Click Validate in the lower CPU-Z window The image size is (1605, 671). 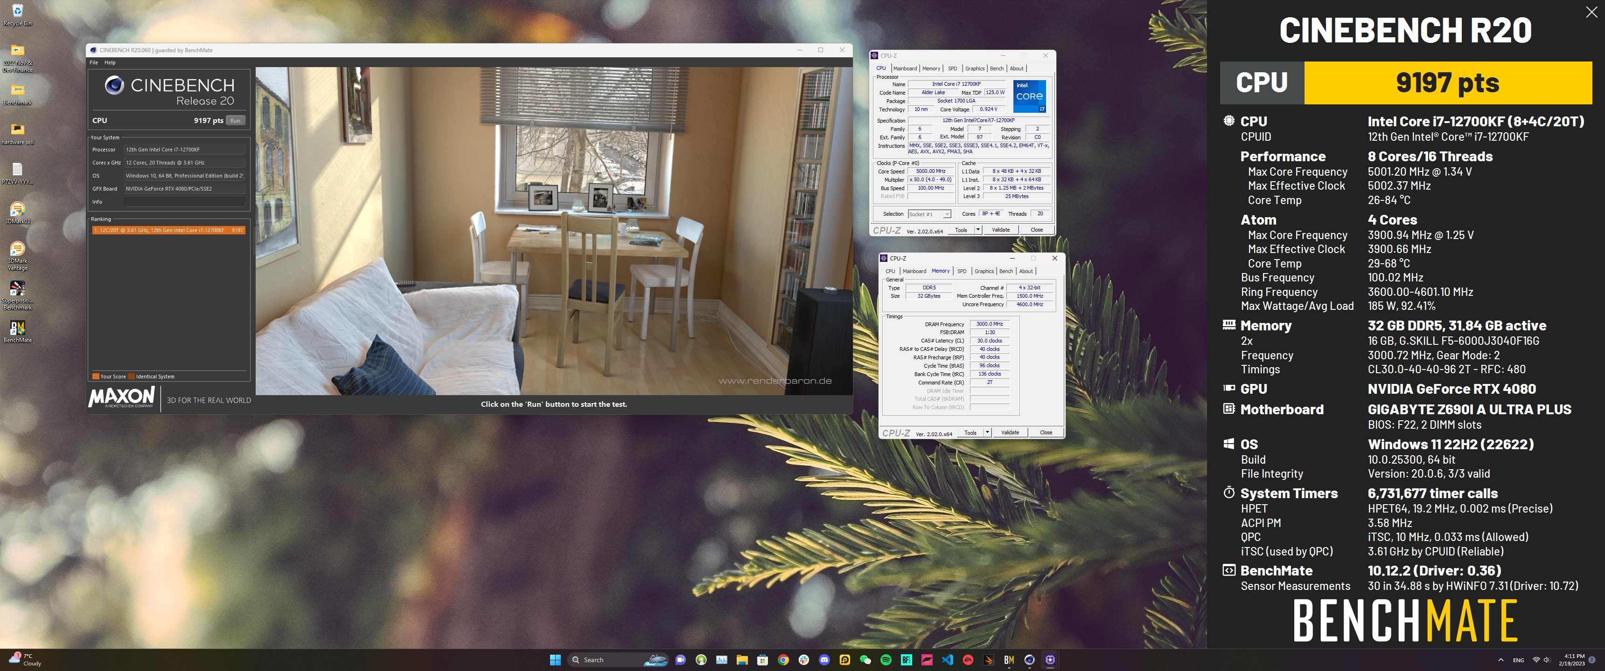point(1010,432)
